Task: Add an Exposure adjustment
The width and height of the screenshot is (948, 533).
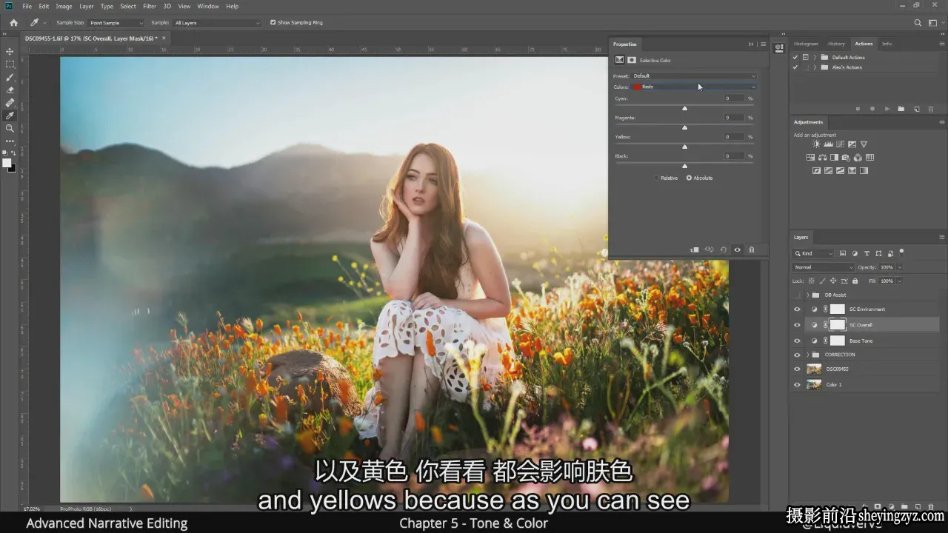Action: tap(852, 144)
